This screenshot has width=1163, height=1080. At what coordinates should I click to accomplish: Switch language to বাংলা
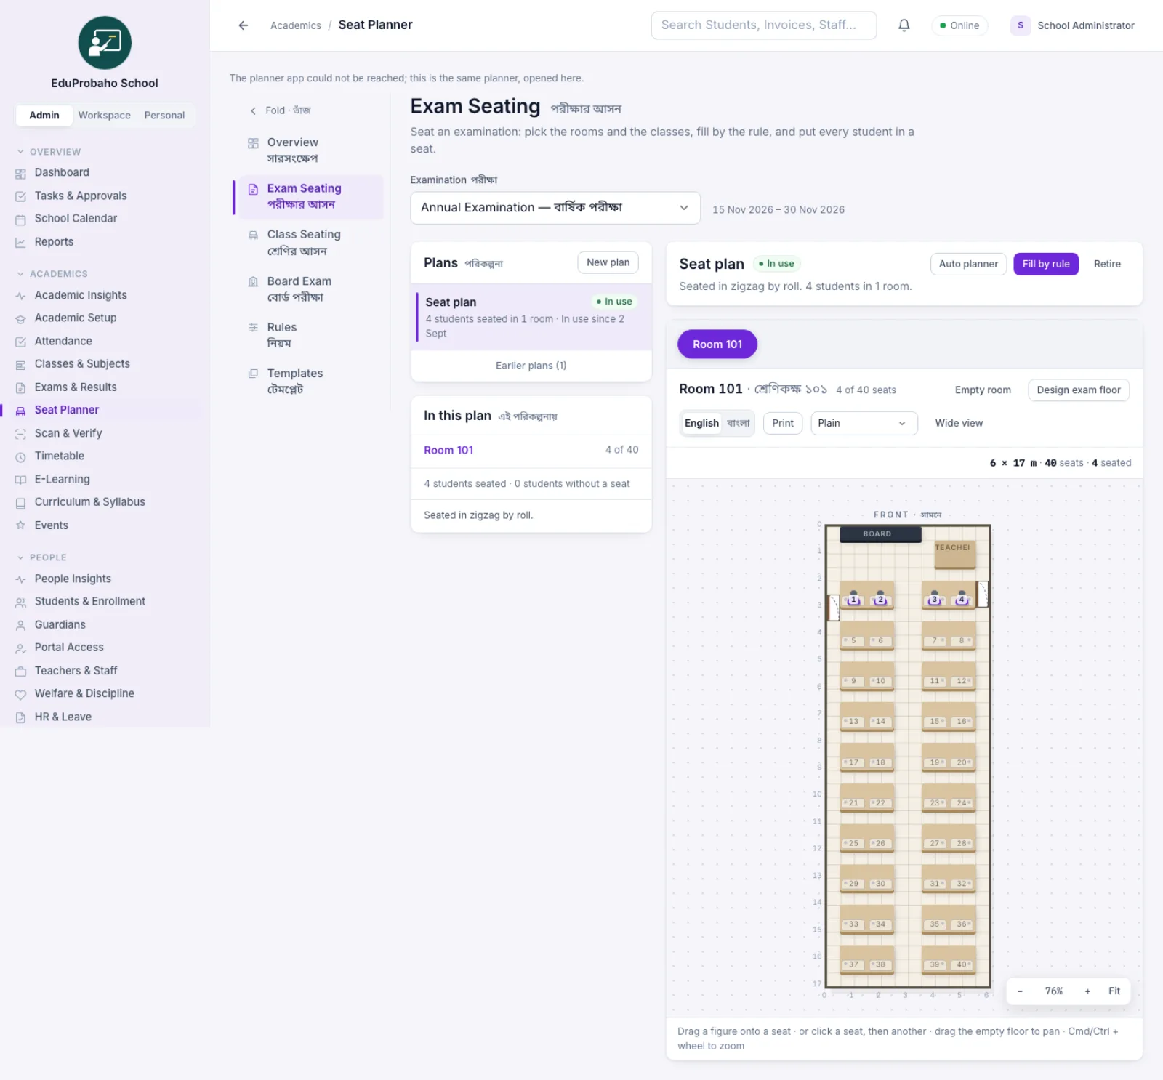click(x=738, y=423)
